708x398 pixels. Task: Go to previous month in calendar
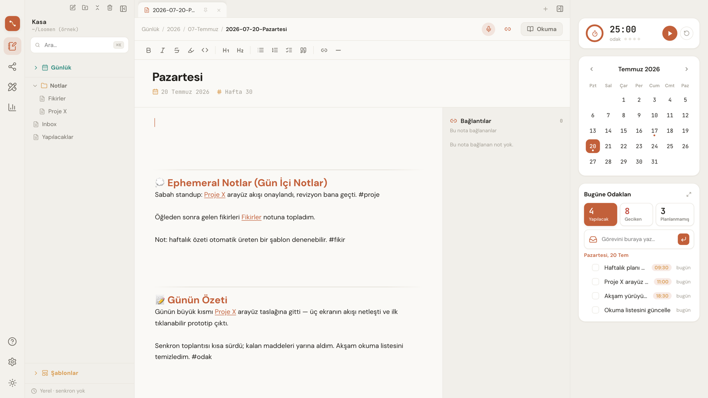tap(592, 69)
